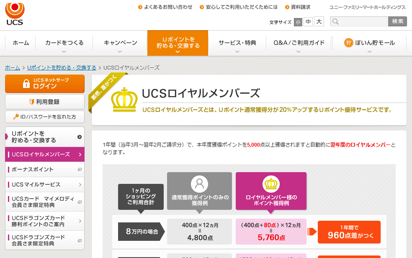This screenshot has height=258, width=412.
Task: Open よくあるお問い合わせ link
Action: (168, 8)
